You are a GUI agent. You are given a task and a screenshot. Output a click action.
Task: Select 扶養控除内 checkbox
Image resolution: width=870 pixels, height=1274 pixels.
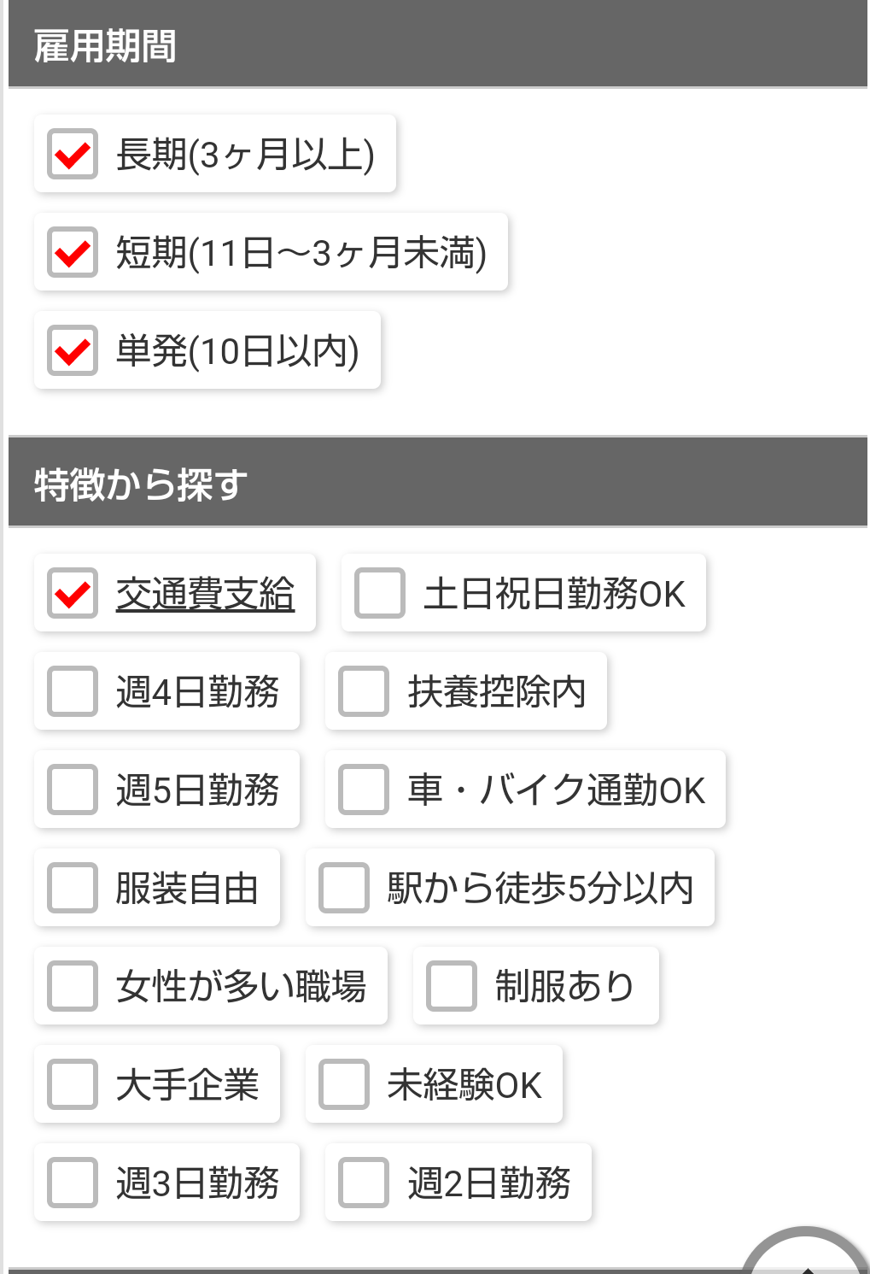365,692
